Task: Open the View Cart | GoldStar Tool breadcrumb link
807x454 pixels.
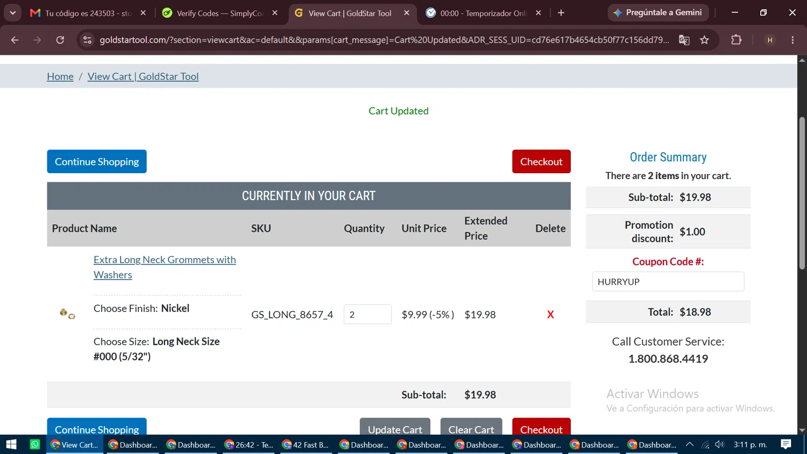Action: coord(143,76)
